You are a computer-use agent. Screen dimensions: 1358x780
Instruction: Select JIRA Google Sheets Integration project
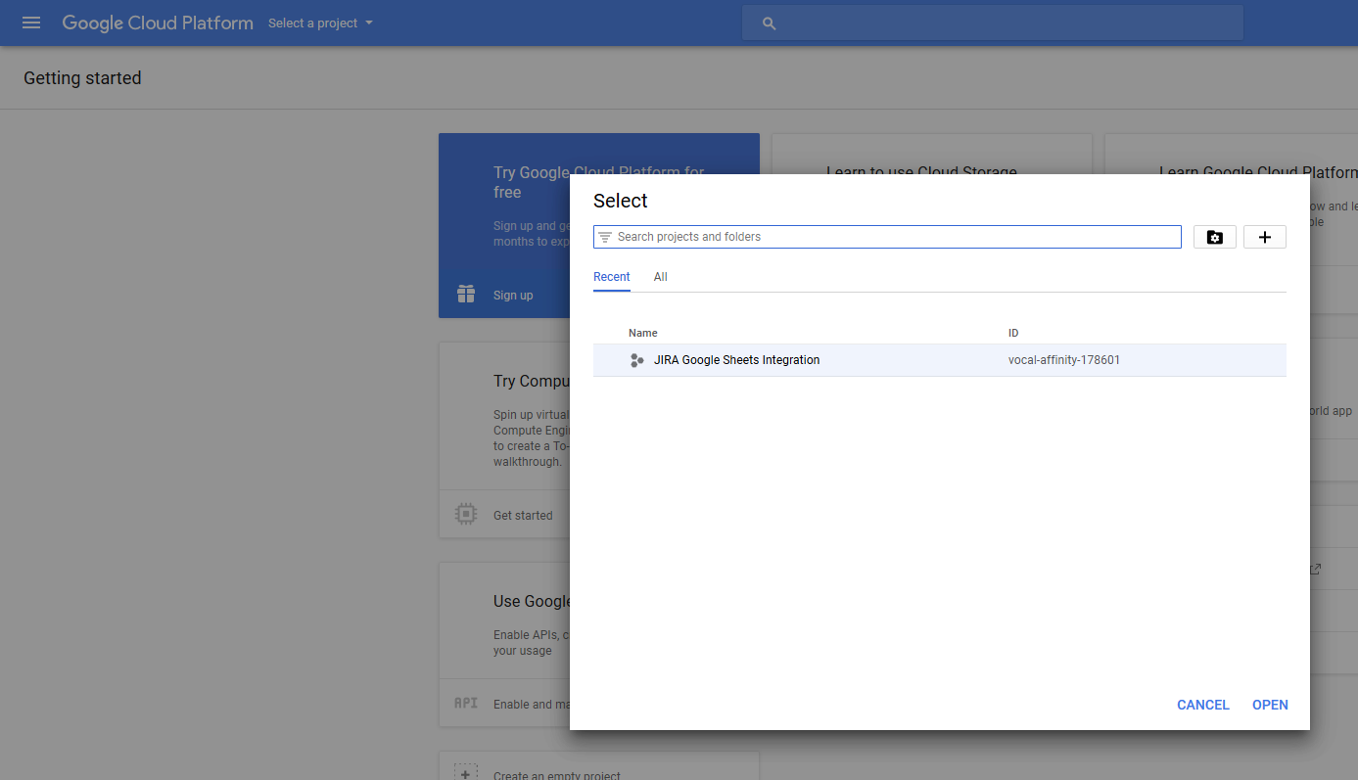[736, 360]
